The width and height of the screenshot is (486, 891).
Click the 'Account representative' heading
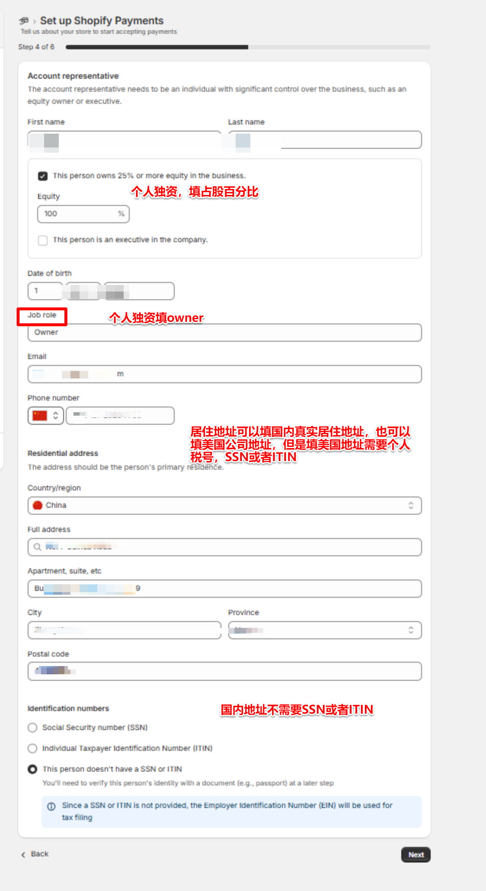coord(73,76)
